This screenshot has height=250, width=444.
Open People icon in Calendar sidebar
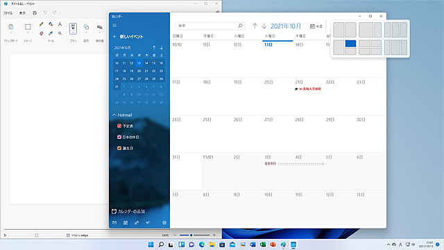coord(137,223)
